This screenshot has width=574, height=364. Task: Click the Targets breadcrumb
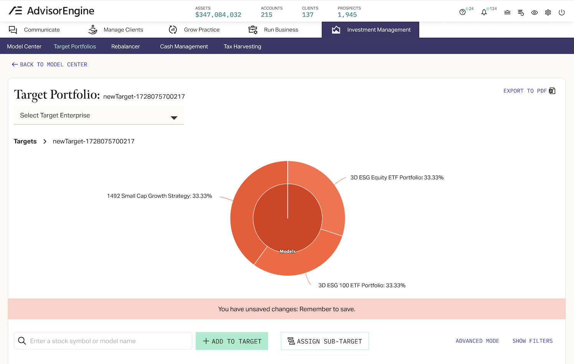[25, 141]
